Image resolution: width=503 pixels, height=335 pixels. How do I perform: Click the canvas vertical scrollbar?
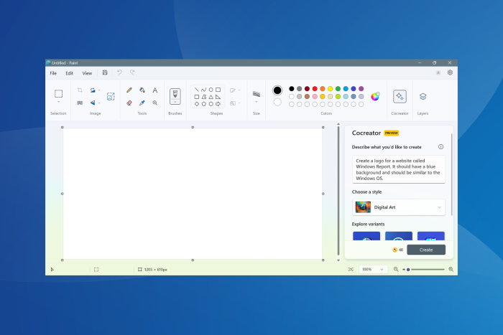pyautogui.click(x=338, y=192)
